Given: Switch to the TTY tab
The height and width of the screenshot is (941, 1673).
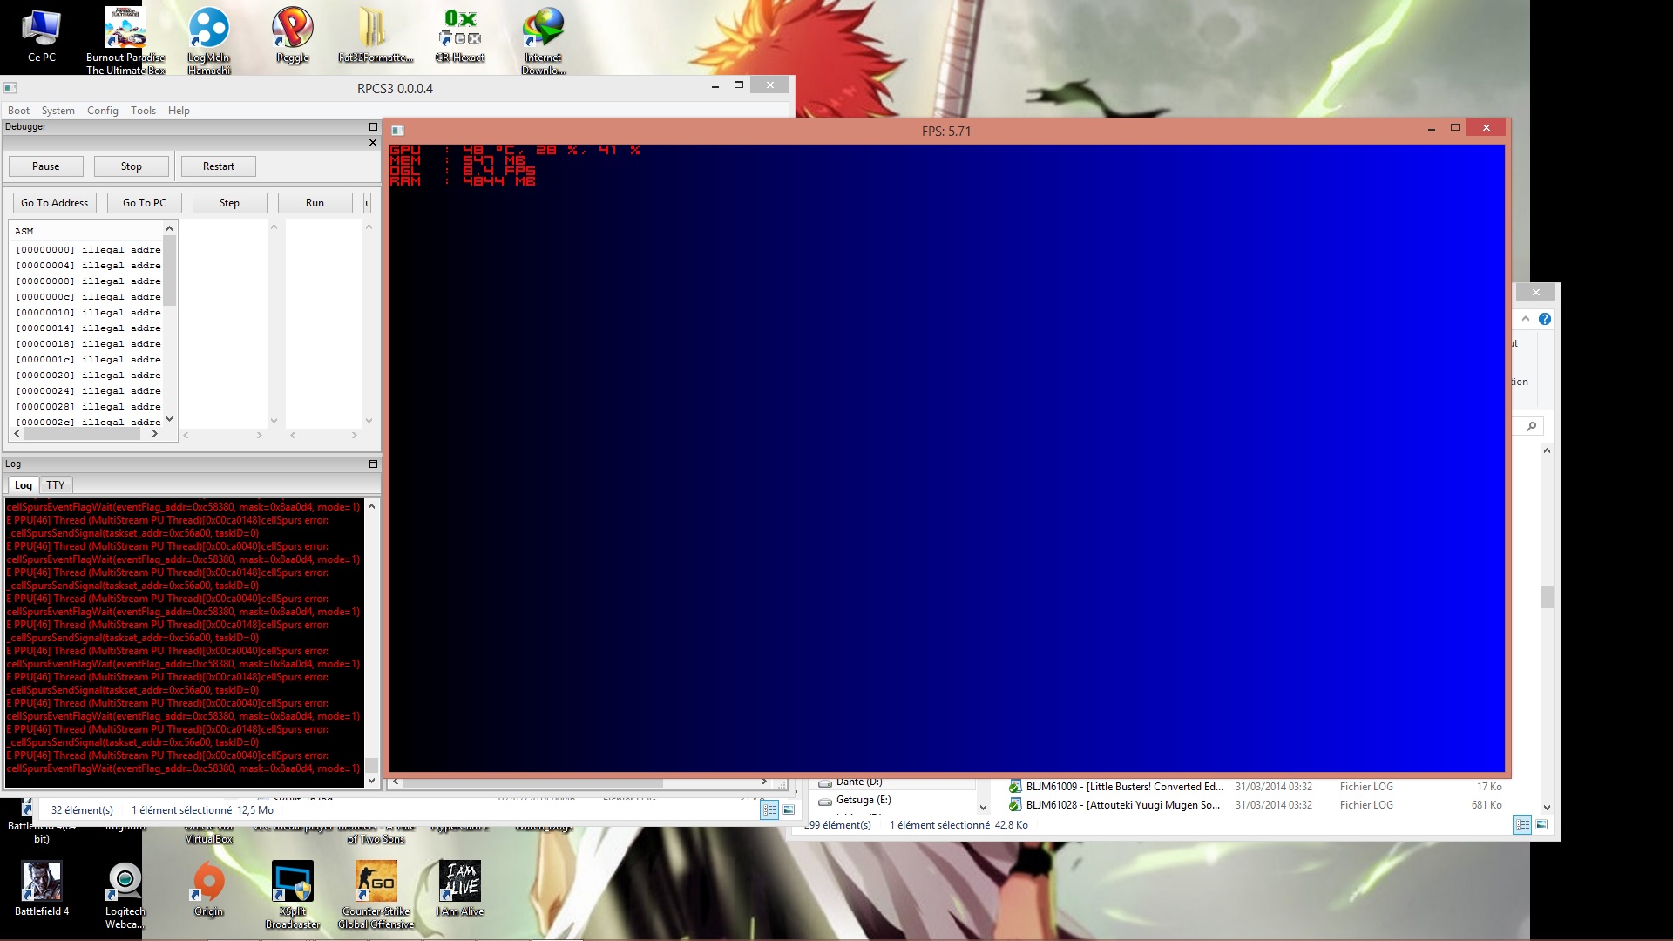Looking at the screenshot, I should point(56,485).
